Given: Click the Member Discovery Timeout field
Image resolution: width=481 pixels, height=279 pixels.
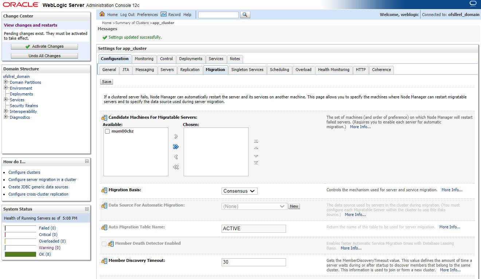Looking at the screenshot, I should tap(254, 262).
